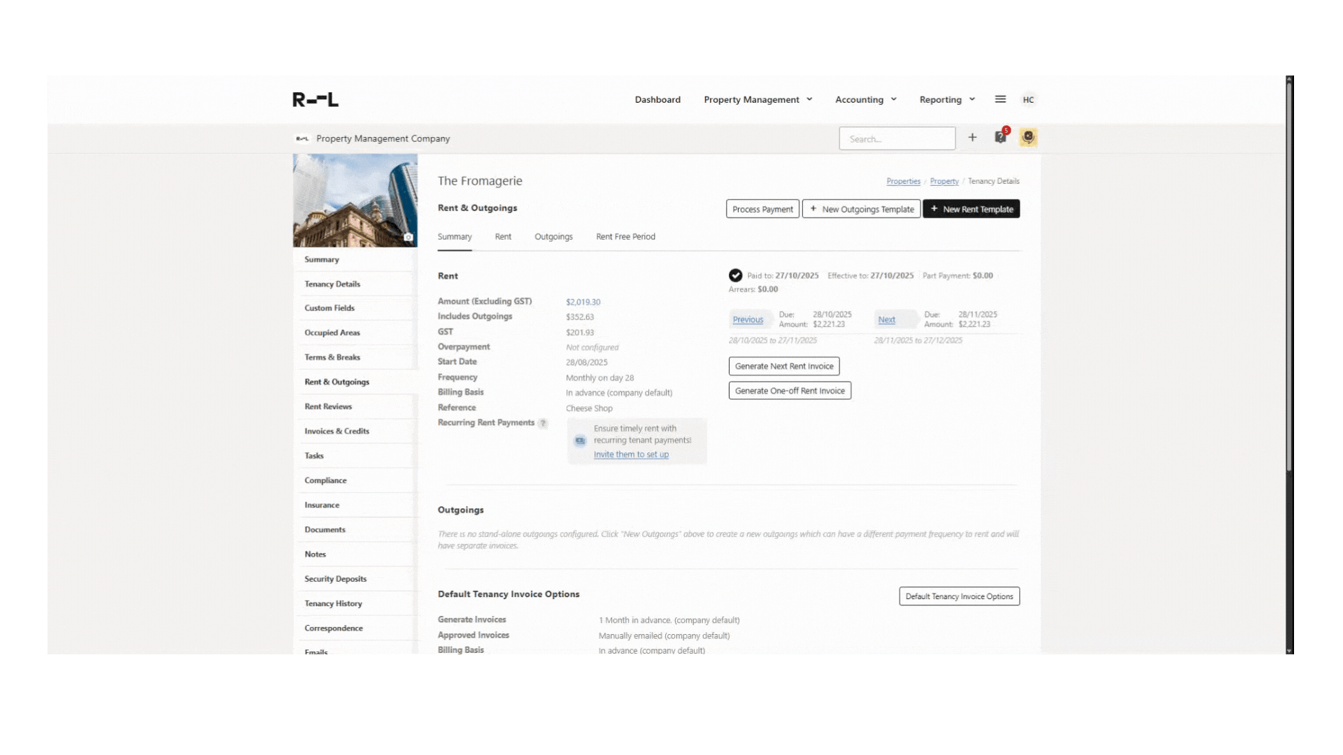Open the help tooltip beside Recurring Rent Payments
This screenshot has height=755, width=1343.
tap(543, 423)
